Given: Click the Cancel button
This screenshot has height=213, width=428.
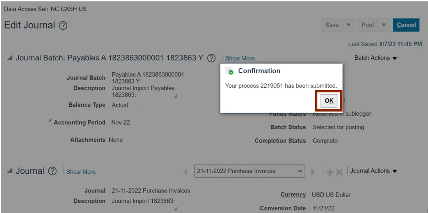Looking at the screenshot, I should coord(406,25).
